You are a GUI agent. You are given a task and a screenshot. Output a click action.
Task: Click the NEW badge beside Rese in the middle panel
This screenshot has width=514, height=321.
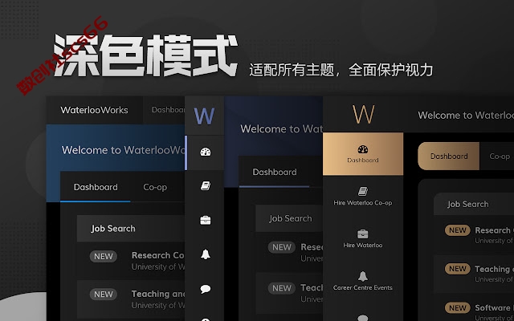282,247
